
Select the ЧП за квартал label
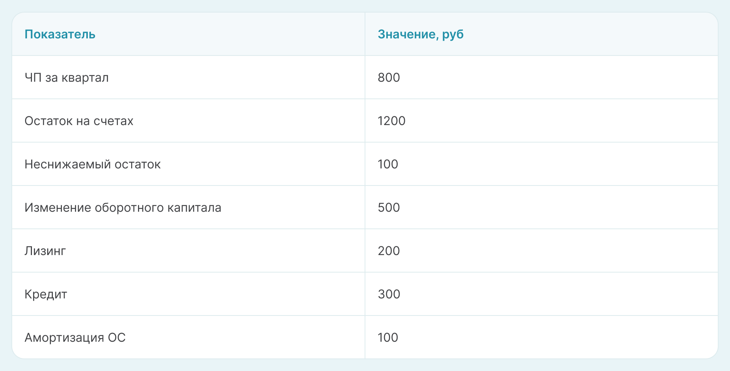point(67,78)
